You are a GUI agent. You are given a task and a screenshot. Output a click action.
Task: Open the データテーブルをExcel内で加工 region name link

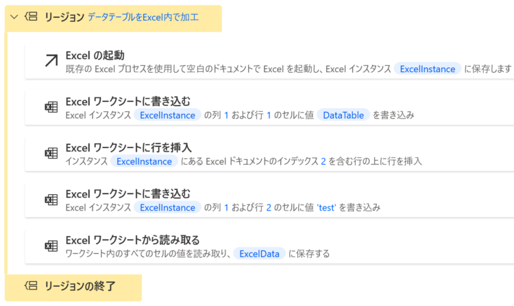(143, 17)
